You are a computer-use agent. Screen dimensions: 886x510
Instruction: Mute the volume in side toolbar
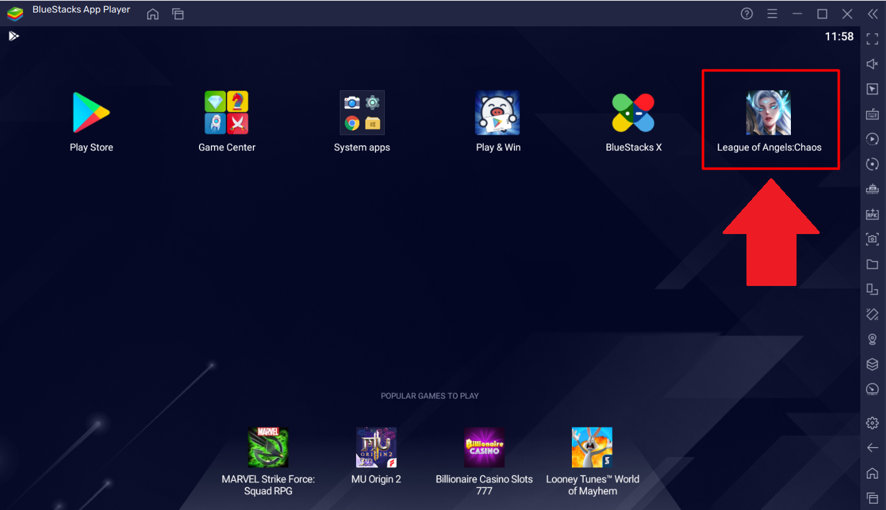pyautogui.click(x=872, y=64)
